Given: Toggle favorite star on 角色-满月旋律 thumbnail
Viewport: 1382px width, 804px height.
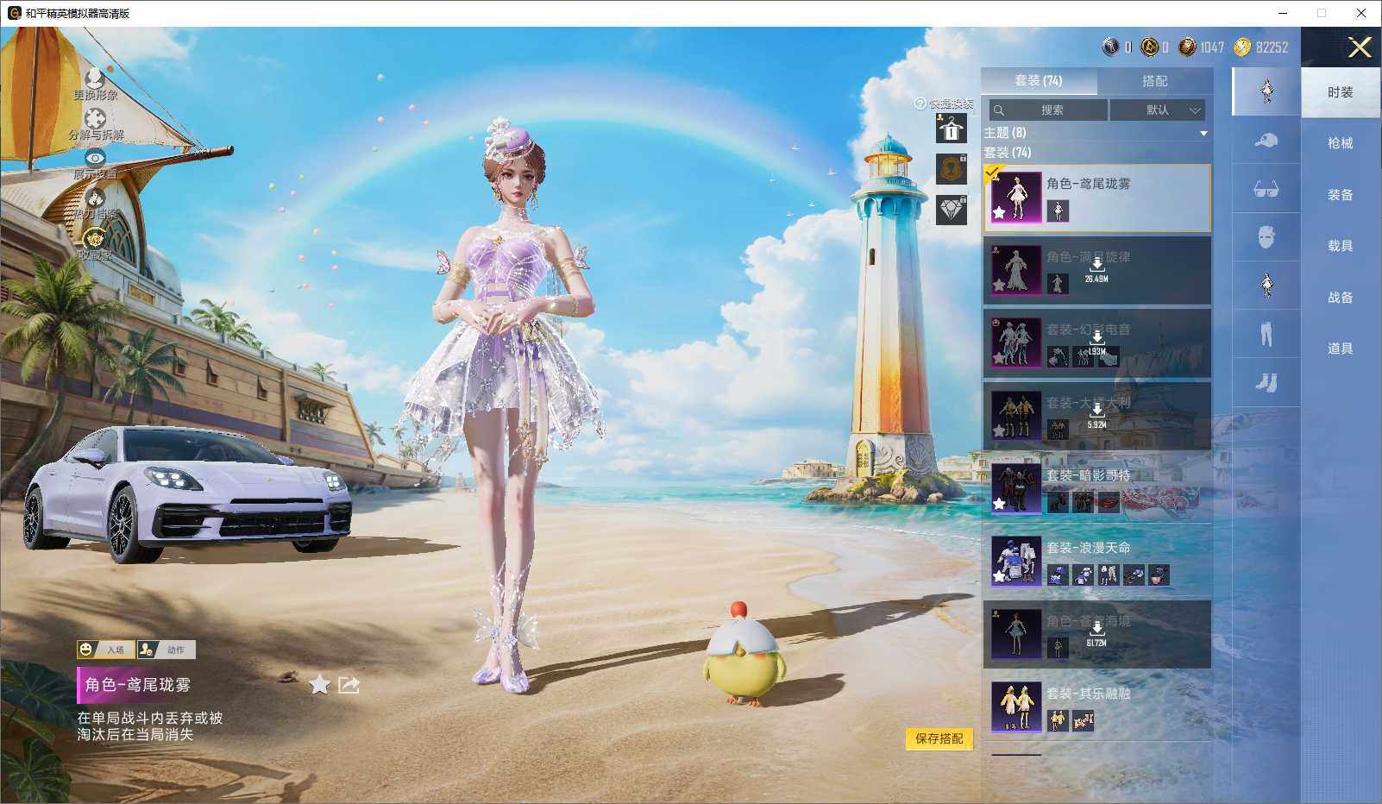Looking at the screenshot, I should coord(999,286).
